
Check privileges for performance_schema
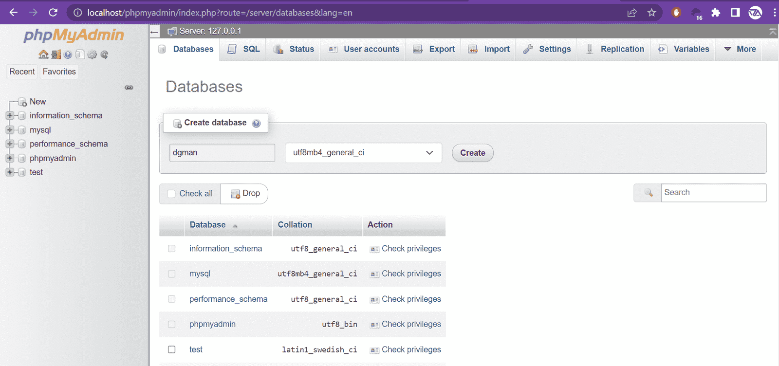tap(411, 299)
